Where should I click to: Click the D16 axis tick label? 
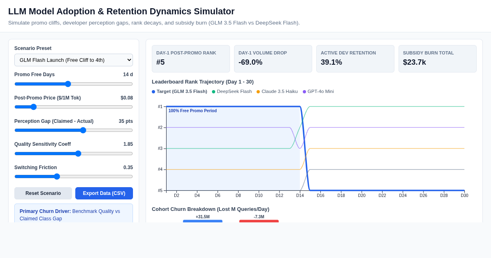(320, 195)
